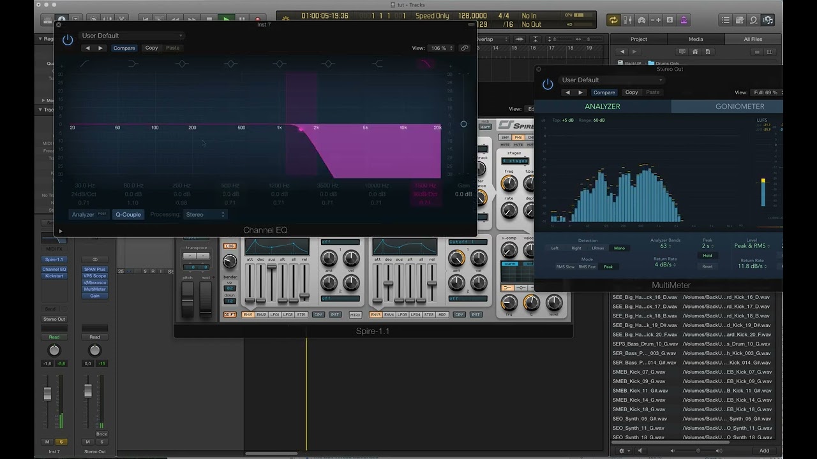
Task: Click the low-latency gauge icon in toolbar
Action: click(x=641, y=20)
